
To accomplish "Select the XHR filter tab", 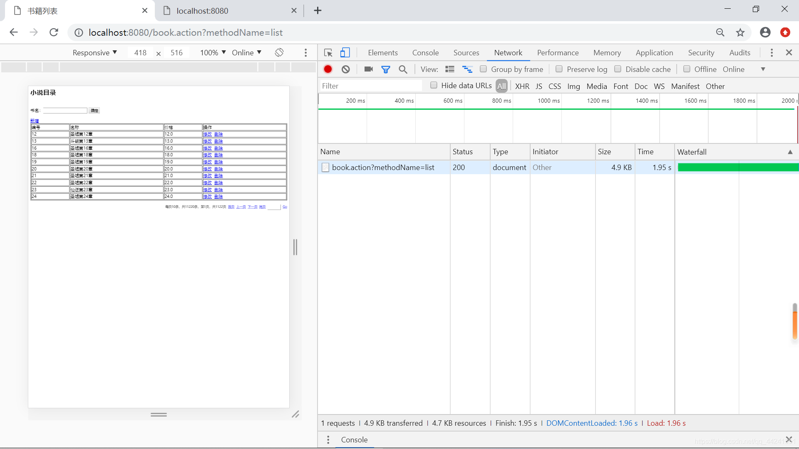I will 521,86.
